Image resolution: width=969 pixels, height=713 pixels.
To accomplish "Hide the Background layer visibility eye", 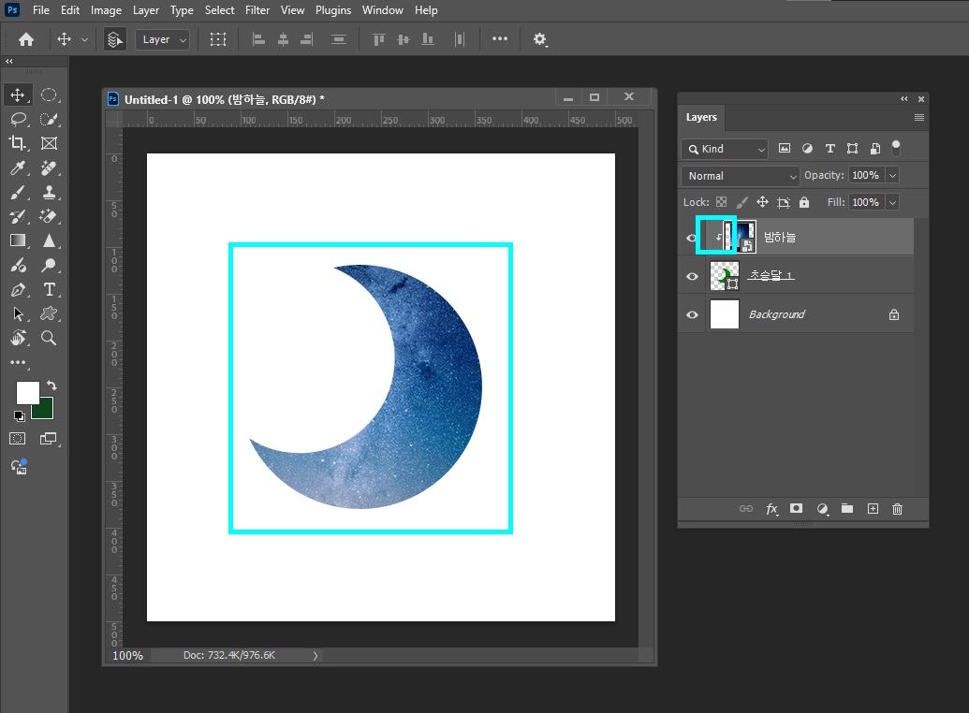I will [x=692, y=314].
